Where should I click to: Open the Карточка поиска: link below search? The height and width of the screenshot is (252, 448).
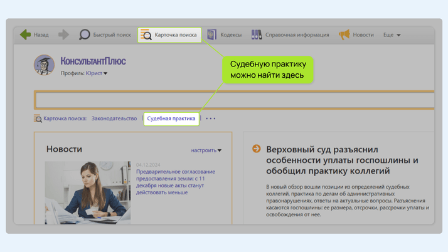pyautogui.click(x=65, y=118)
